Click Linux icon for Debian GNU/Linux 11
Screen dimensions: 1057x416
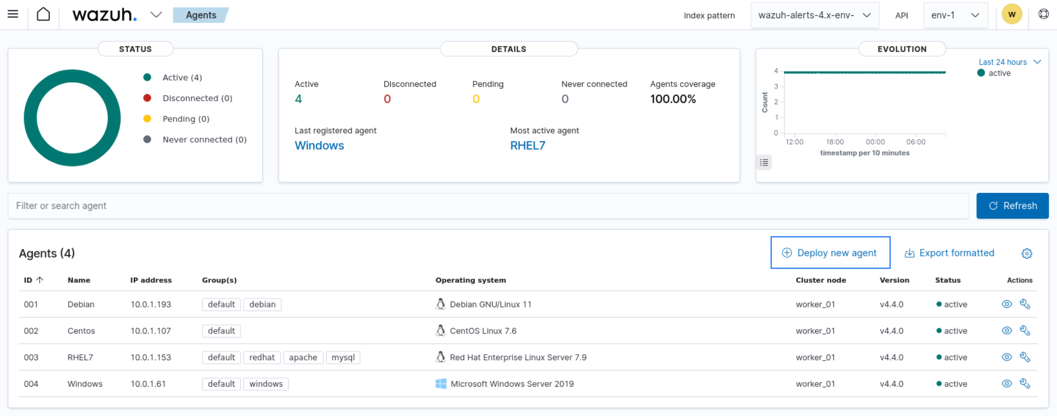point(440,304)
